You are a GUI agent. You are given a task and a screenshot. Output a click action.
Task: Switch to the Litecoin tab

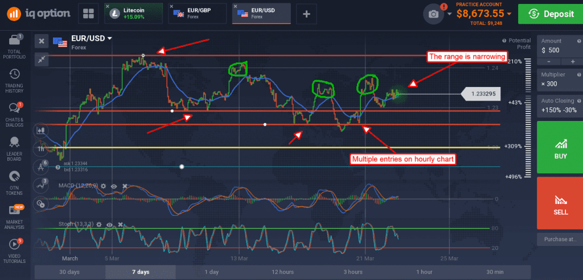tap(133, 14)
